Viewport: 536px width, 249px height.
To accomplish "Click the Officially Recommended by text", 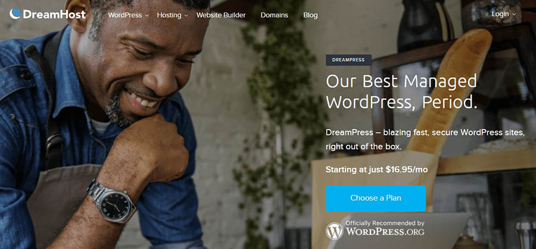I will (385, 223).
